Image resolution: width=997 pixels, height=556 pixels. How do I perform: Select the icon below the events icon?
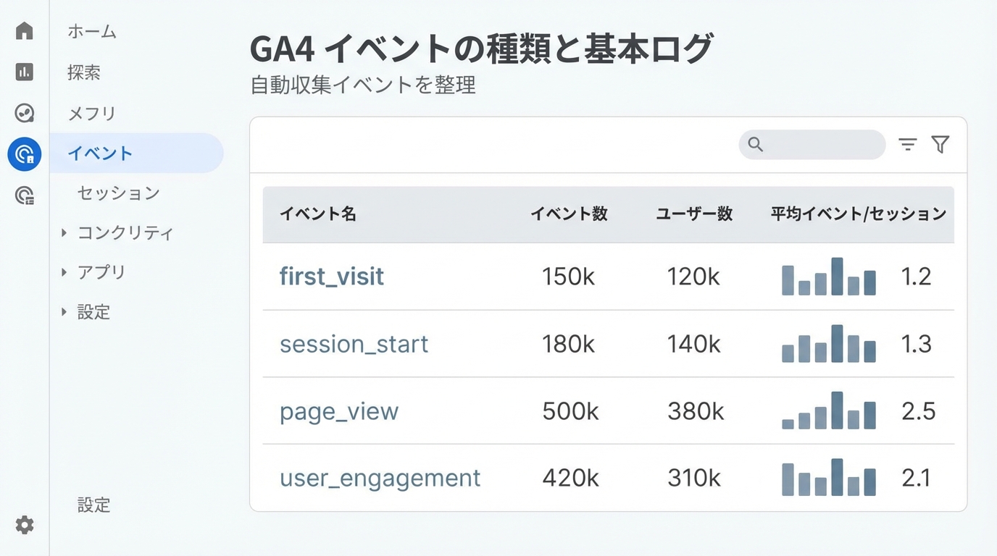tap(24, 195)
